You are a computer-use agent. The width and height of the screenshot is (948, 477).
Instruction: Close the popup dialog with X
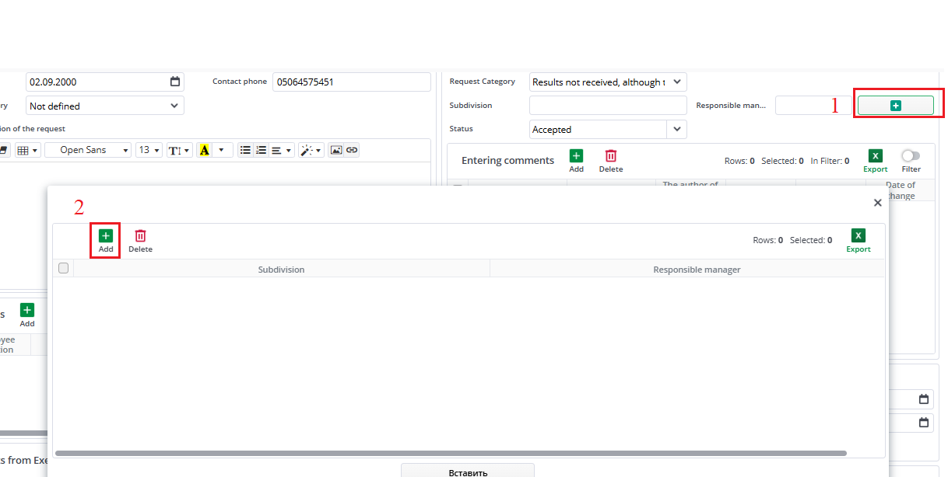(x=878, y=202)
